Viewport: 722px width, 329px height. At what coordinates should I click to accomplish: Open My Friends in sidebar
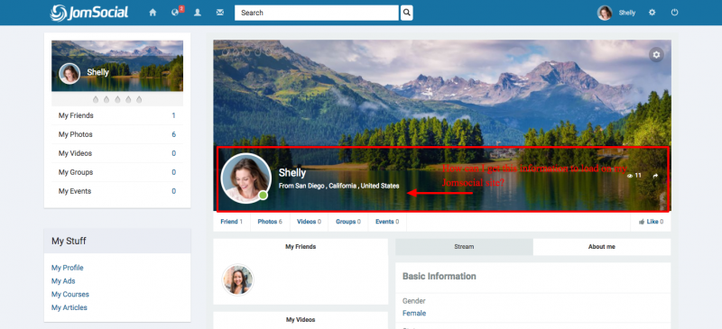[x=117, y=115]
